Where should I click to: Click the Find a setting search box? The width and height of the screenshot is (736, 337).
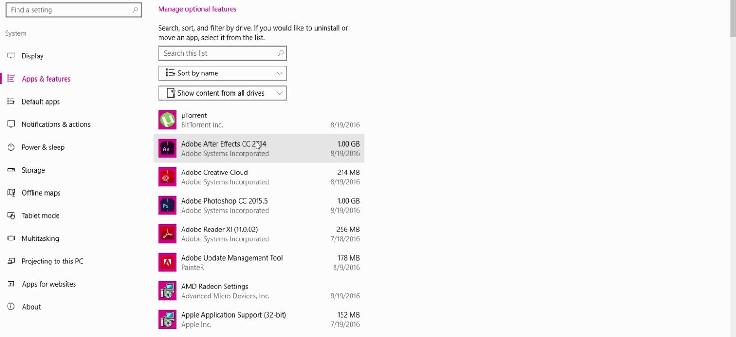(x=68, y=10)
